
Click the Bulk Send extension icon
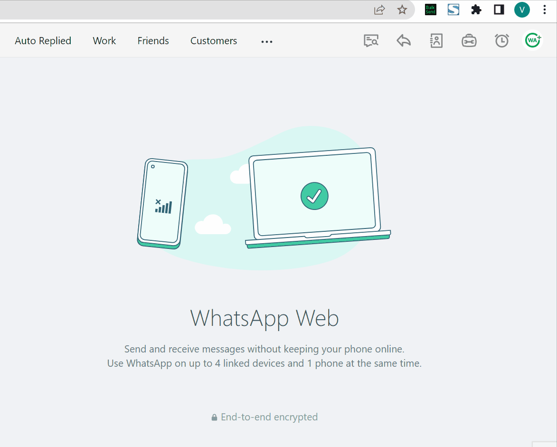tap(430, 10)
